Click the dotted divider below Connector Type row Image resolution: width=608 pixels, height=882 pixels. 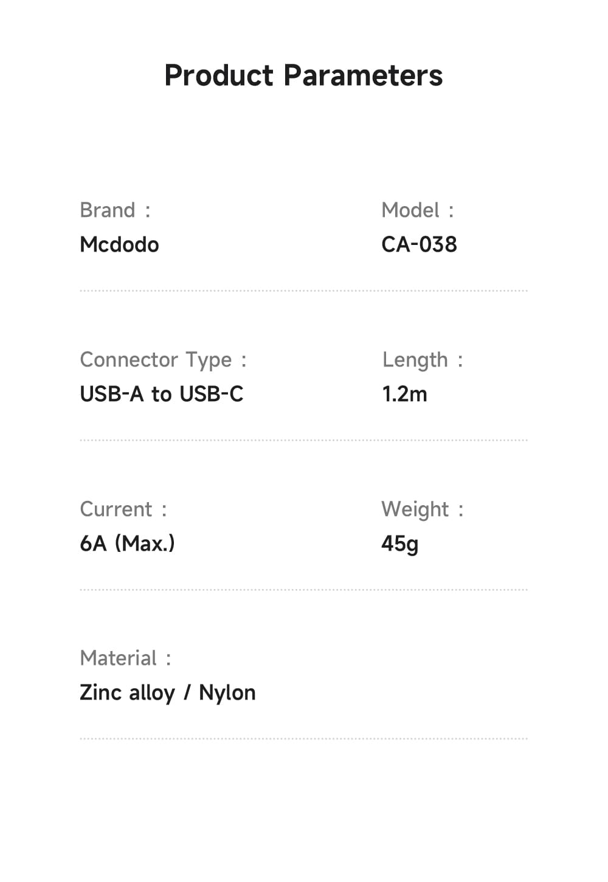tap(303, 440)
